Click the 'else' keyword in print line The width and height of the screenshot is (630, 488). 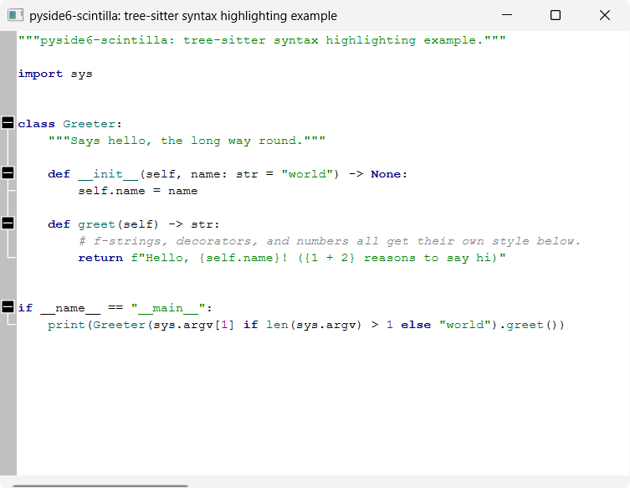point(416,325)
